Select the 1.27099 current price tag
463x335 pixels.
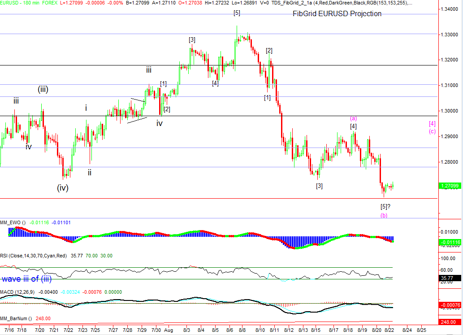[449, 186]
